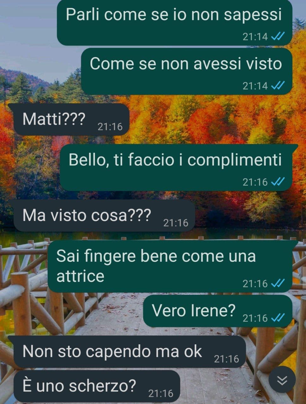Select the 'Come se non avessi visto' message

point(187,71)
